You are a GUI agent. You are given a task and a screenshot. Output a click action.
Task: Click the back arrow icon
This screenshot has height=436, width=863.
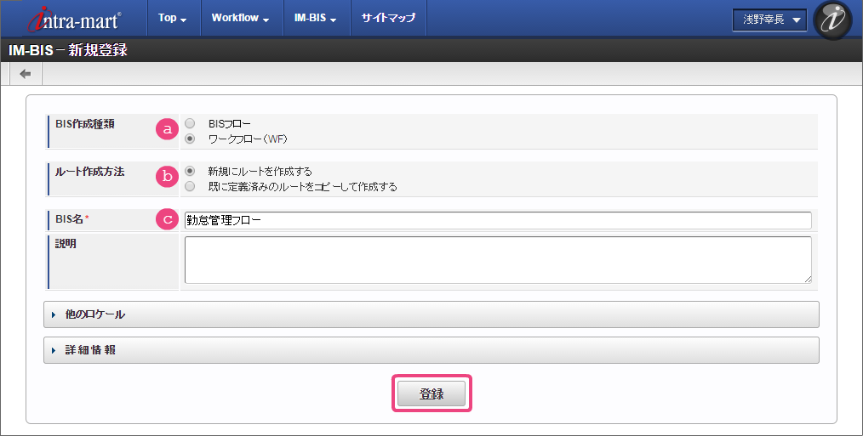(x=26, y=74)
